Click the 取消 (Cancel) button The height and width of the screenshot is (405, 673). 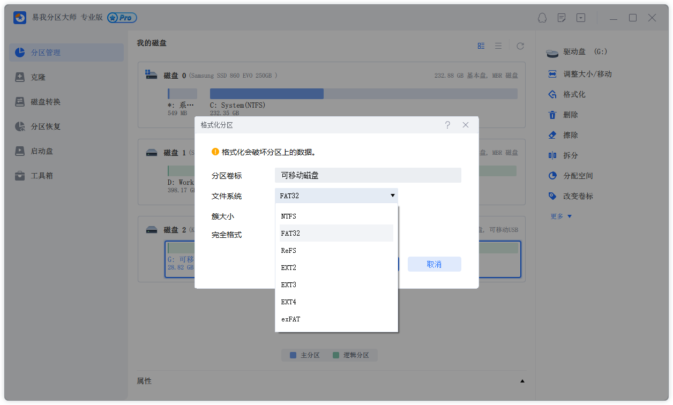point(434,264)
